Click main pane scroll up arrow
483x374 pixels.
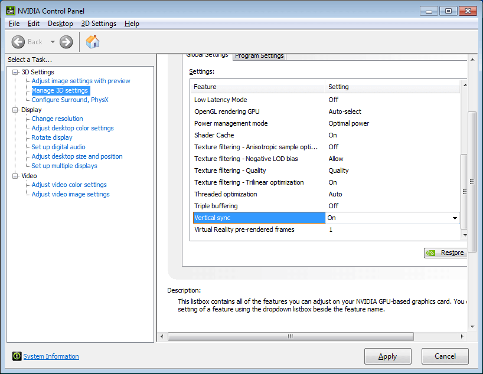click(472, 60)
